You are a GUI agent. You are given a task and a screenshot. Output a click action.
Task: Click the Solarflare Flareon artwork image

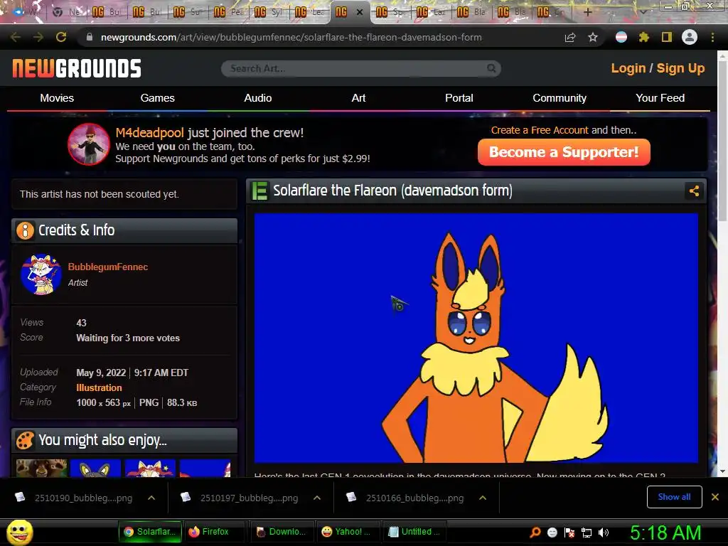click(476, 338)
